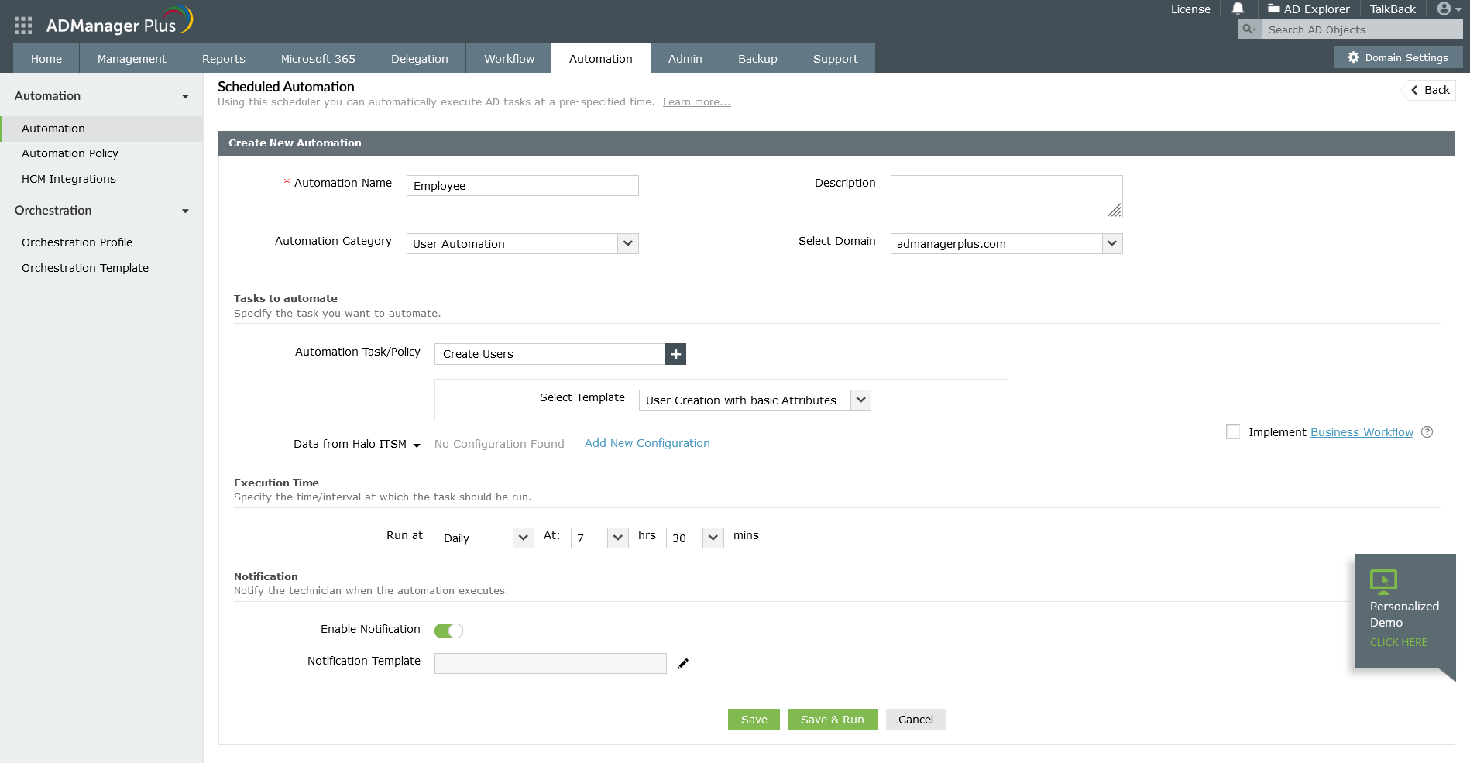This screenshot has height=763, width=1470.
Task: Follow the Add New Configuration link
Action: coord(647,443)
